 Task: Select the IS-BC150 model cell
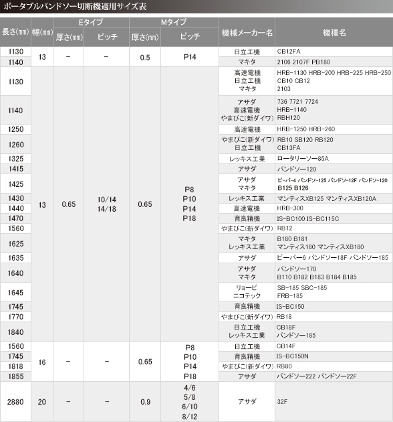pyautogui.click(x=334, y=307)
